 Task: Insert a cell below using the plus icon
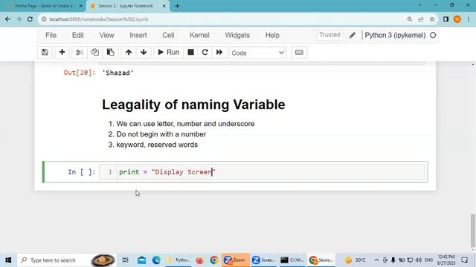pyautogui.click(x=62, y=53)
